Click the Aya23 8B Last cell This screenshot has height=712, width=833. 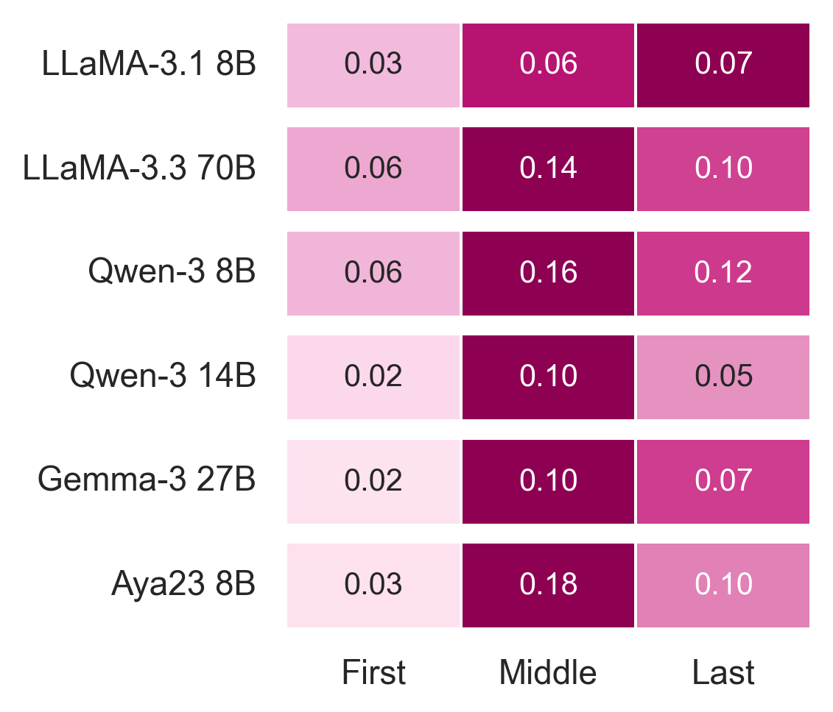[x=723, y=585]
